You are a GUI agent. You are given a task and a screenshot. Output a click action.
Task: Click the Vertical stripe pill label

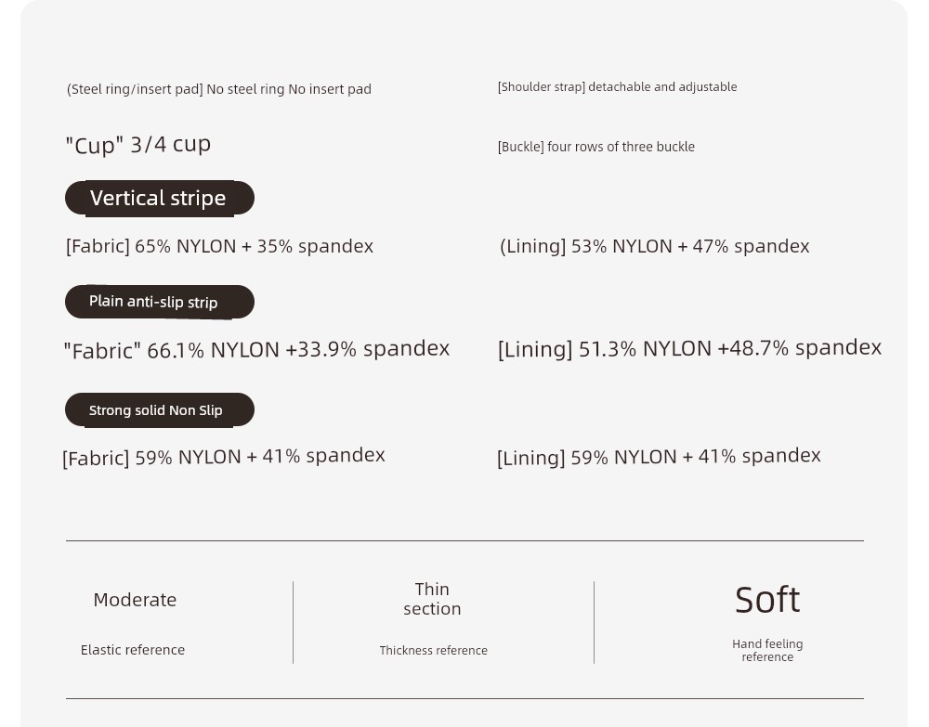[x=160, y=199]
